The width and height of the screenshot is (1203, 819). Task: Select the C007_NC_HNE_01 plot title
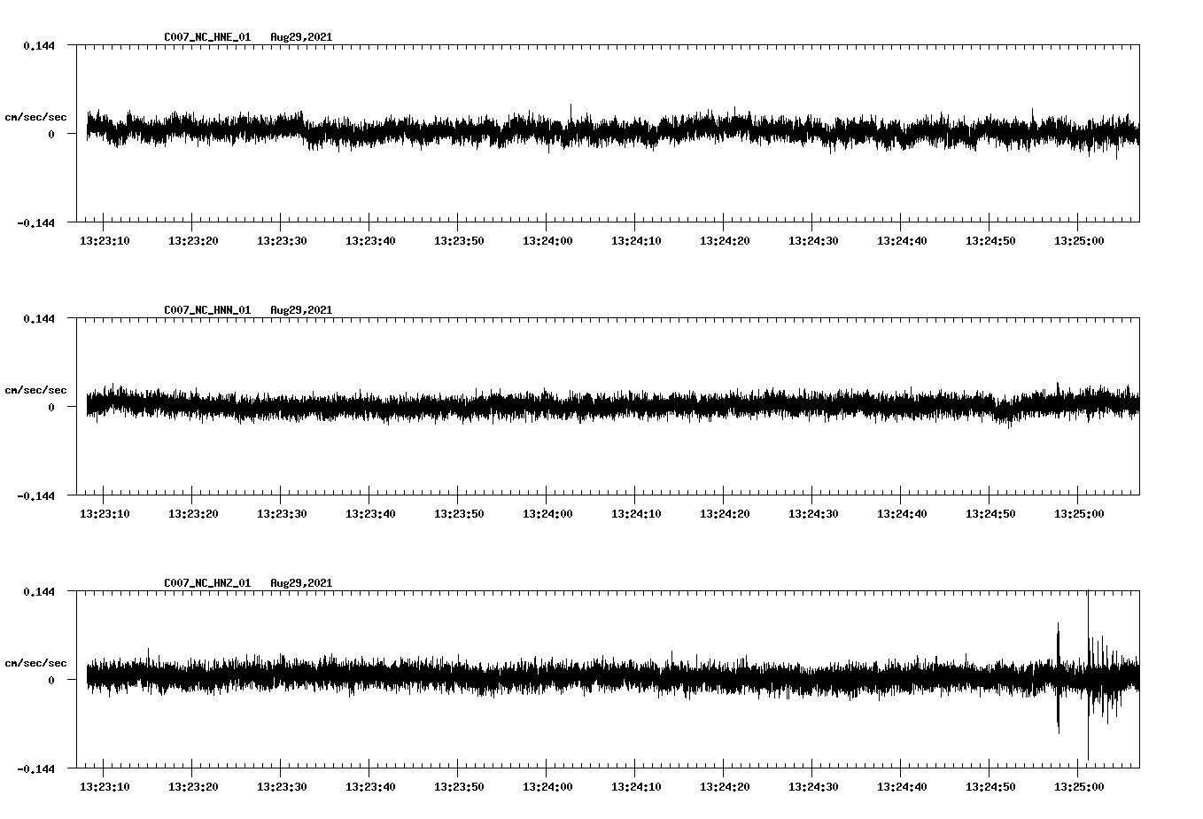(207, 37)
